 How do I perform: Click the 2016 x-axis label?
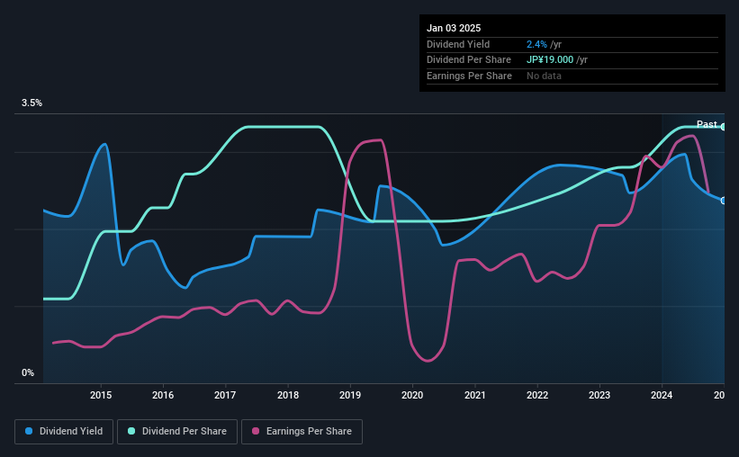tap(163, 395)
